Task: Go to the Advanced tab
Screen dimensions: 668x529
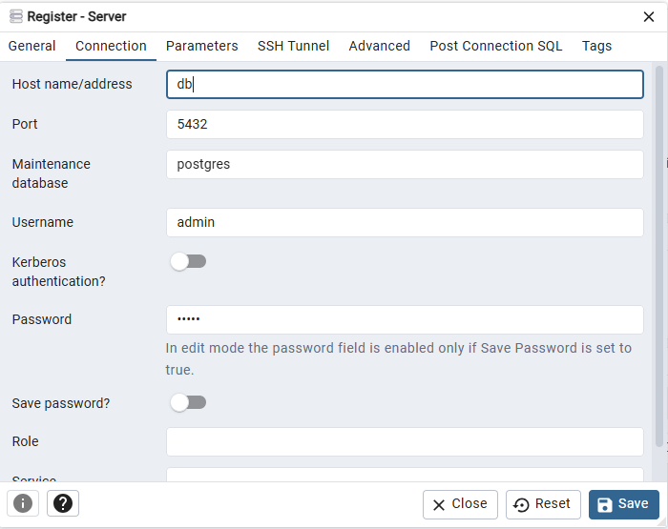Action: 379,46
